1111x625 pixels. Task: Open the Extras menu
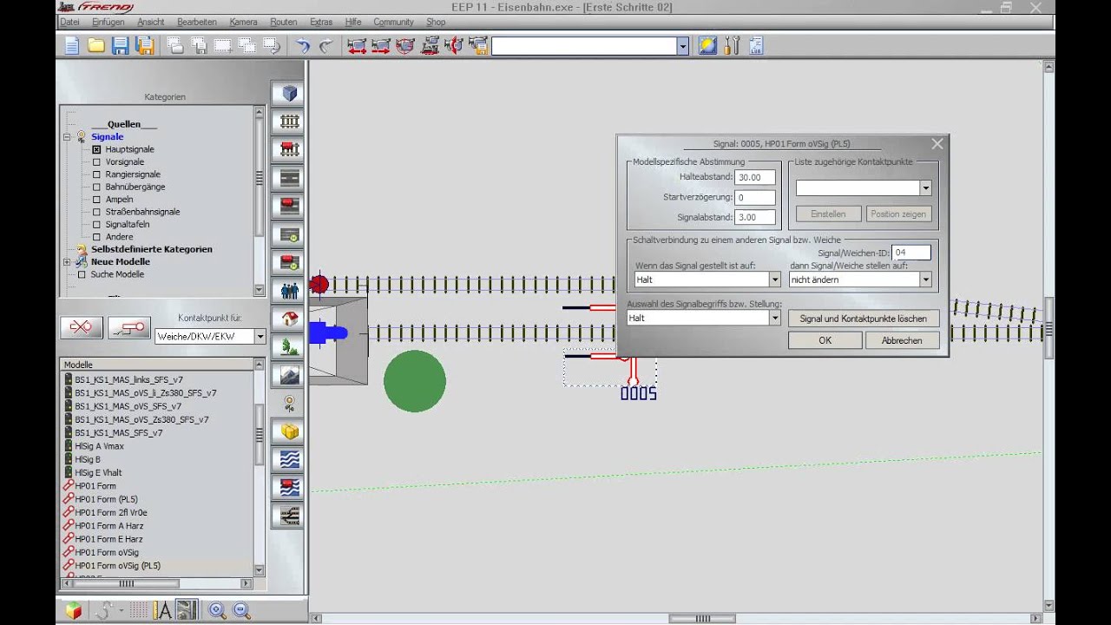tap(321, 22)
